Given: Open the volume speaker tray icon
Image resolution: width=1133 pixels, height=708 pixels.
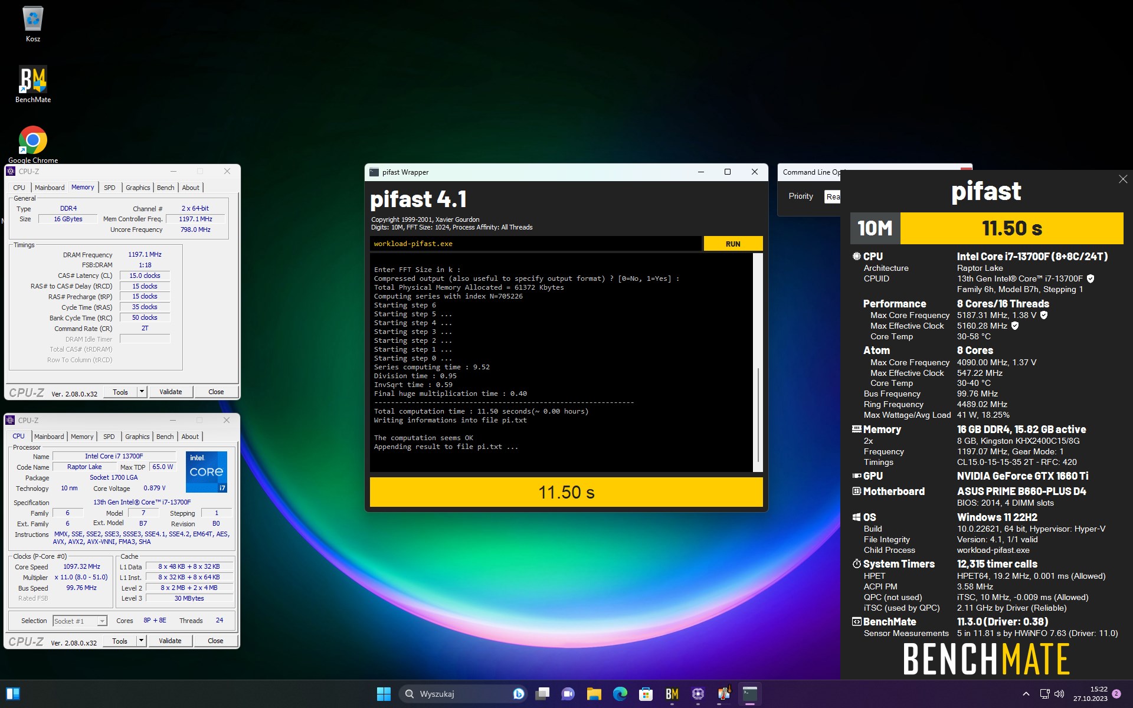Looking at the screenshot, I should (1059, 694).
